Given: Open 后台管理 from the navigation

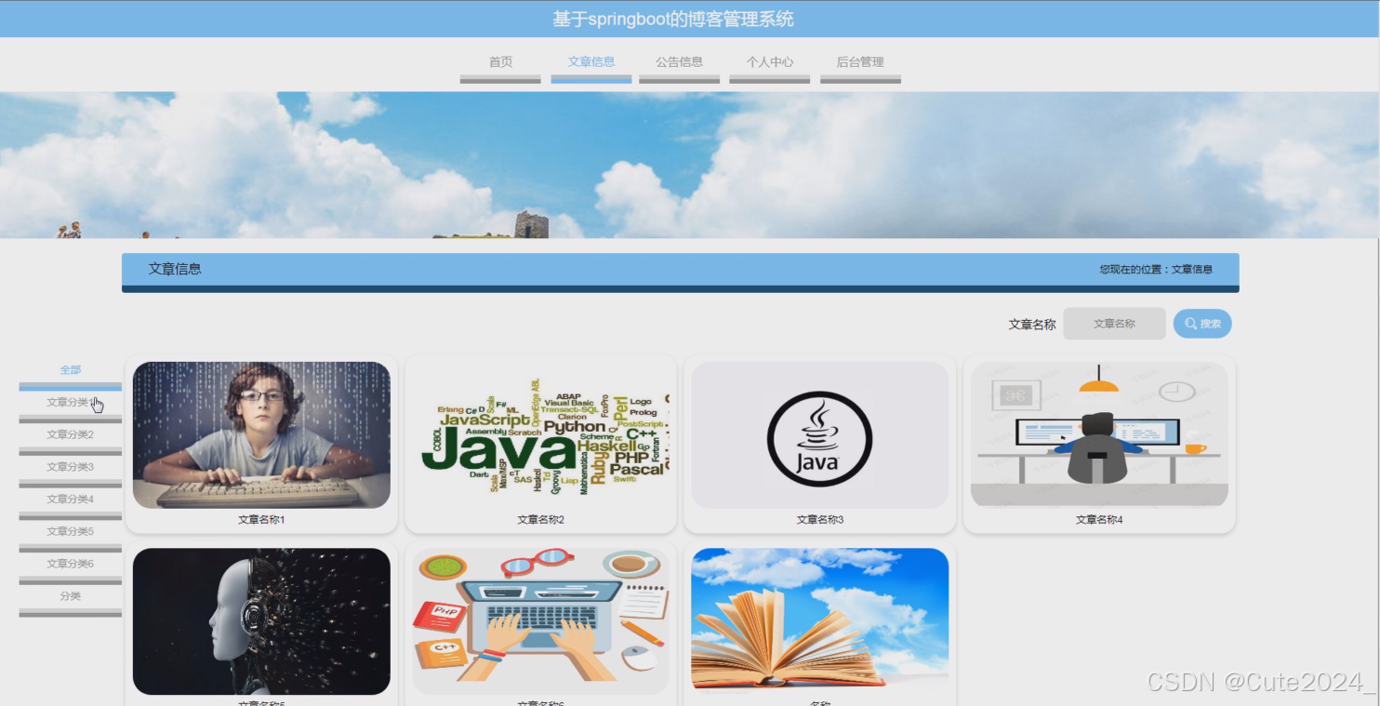Looking at the screenshot, I should pos(859,61).
